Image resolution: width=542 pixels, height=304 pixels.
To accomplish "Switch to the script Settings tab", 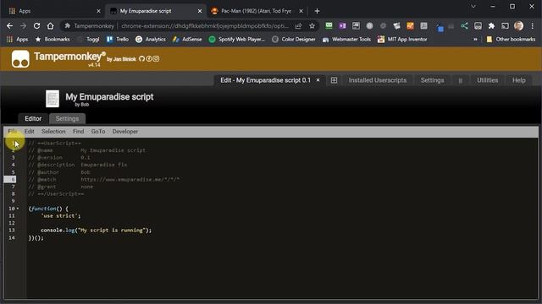I will tap(67, 118).
